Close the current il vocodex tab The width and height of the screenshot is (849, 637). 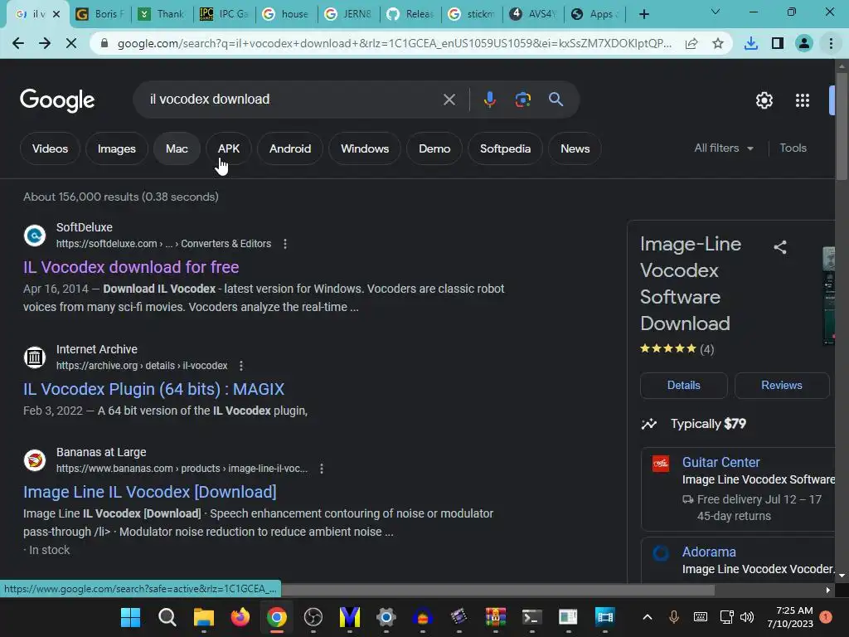pyautogui.click(x=56, y=14)
